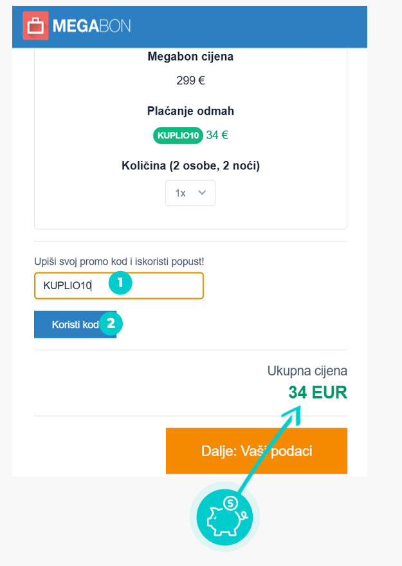Select the Megabon cijena heading
Viewport: 402px width, 566px height.
190,57
